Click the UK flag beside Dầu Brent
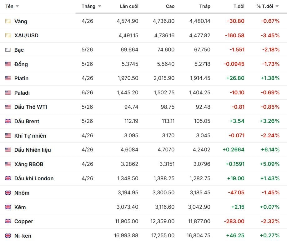Screen dimensions: 287x242 [x=8, y=121]
